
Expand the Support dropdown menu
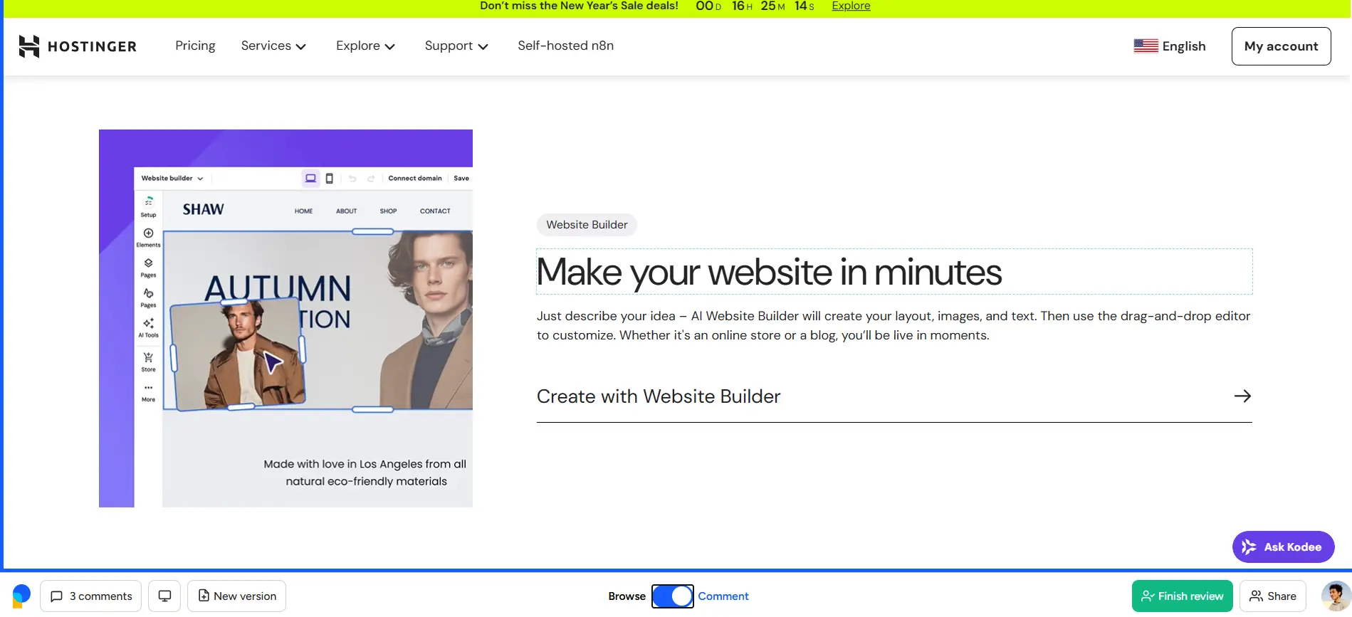[x=456, y=46]
